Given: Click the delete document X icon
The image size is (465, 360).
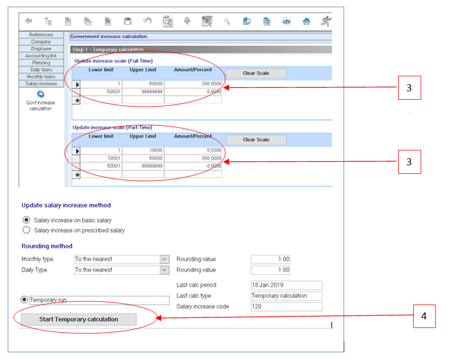Looking at the screenshot, I should coord(107,21).
